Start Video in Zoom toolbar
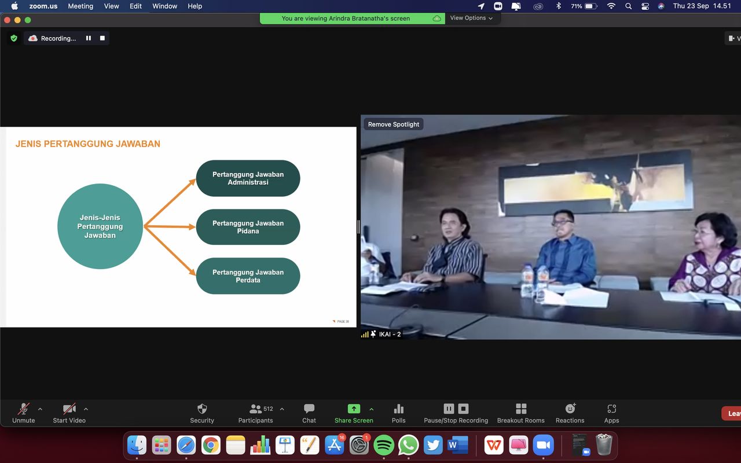This screenshot has height=463, width=741. pyautogui.click(x=69, y=413)
